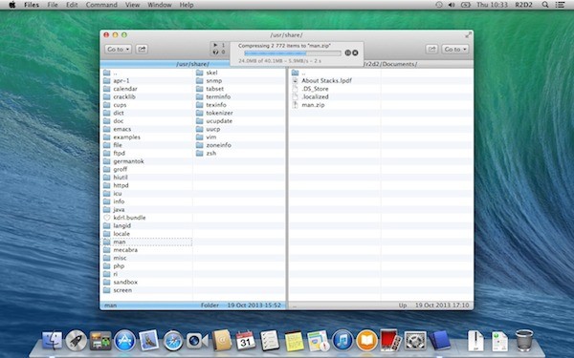Cancel the man.zip compression operation
This screenshot has width=574, height=358.
[355, 53]
